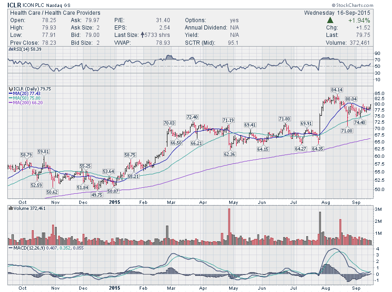The width and height of the screenshot is (392, 292).
Task: Click the StockCharts.com copyright label
Action: click(x=352, y=5)
